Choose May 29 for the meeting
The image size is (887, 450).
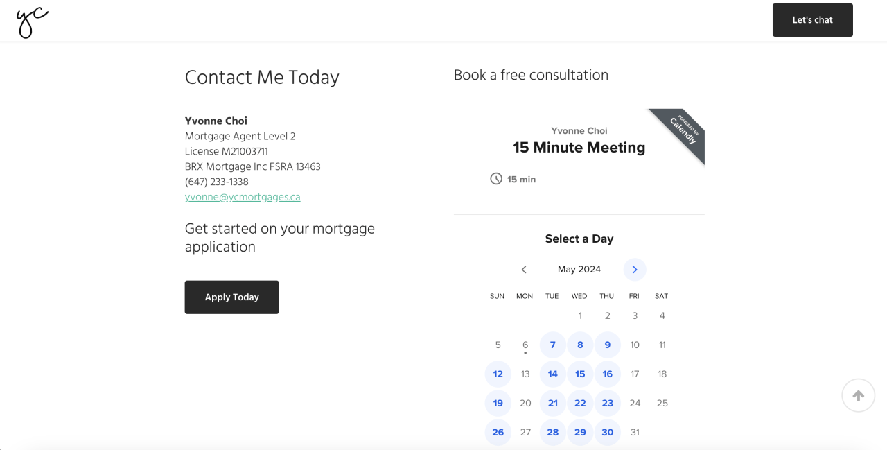click(x=580, y=432)
